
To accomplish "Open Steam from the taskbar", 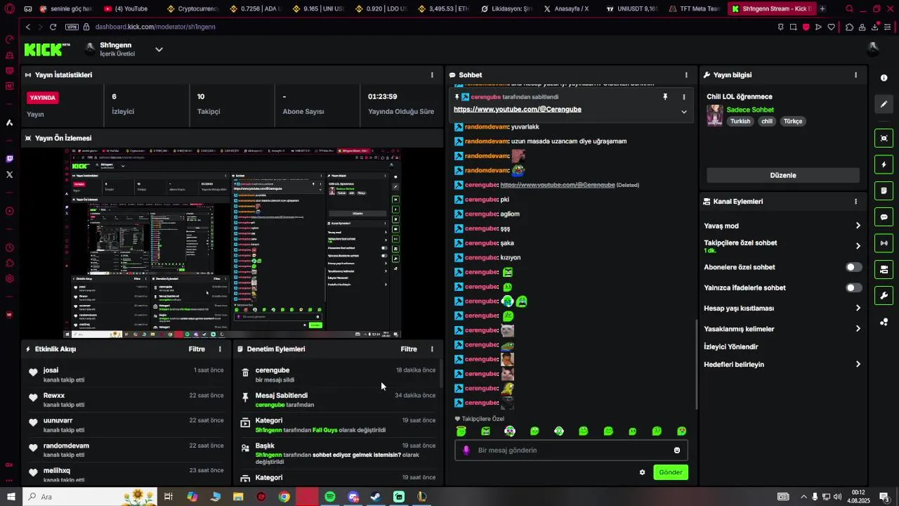I will (x=376, y=497).
